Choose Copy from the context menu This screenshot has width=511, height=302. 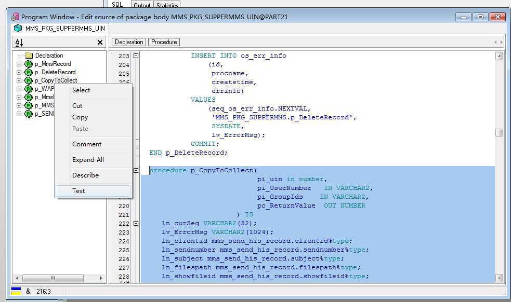(94, 117)
